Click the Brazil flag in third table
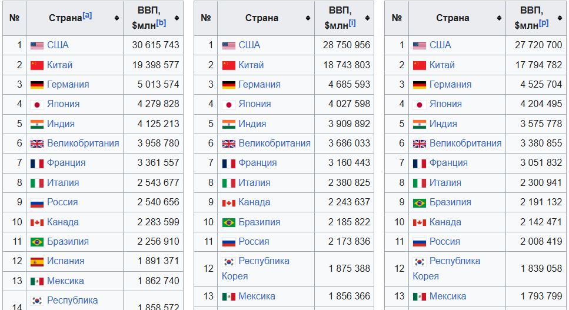The width and height of the screenshot is (569, 310). click(420, 203)
